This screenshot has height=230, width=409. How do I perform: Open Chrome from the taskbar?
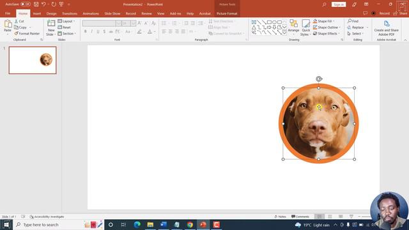[190, 224]
